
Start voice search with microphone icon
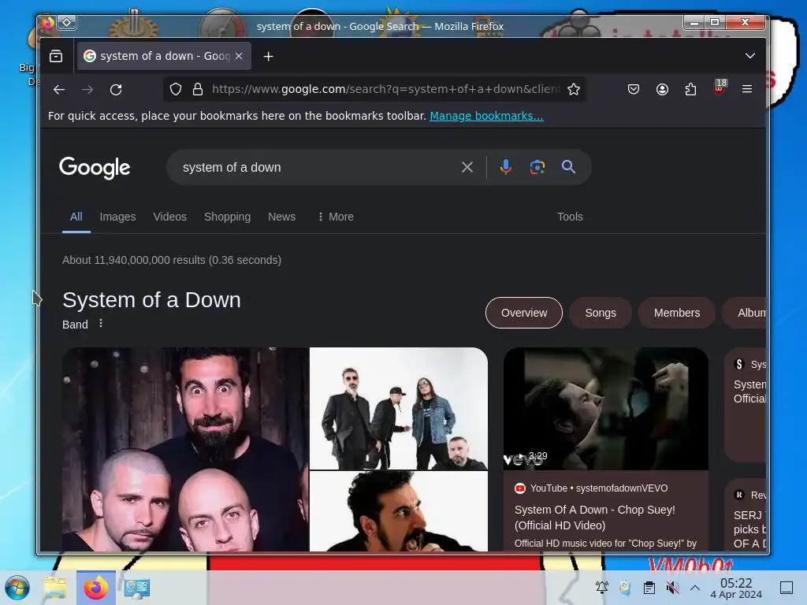click(506, 167)
